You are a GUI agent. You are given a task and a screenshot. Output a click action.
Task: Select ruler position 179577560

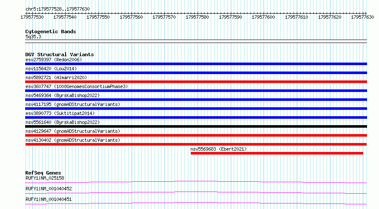tap(131, 17)
